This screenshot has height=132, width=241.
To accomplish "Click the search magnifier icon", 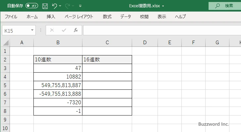I will (217, 6).
